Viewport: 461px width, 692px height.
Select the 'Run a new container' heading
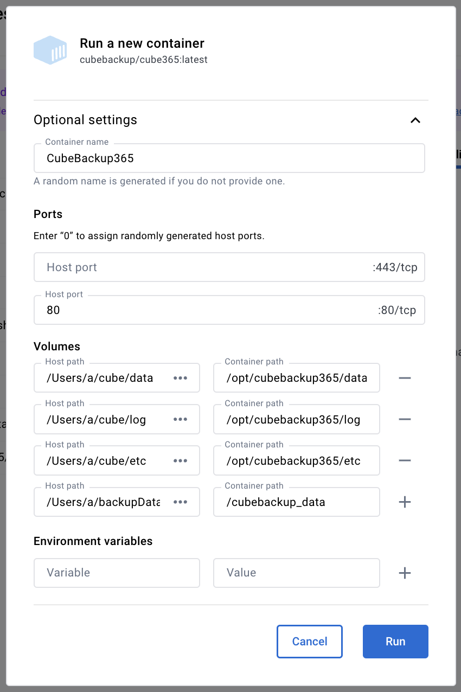(x=142, y=43)
